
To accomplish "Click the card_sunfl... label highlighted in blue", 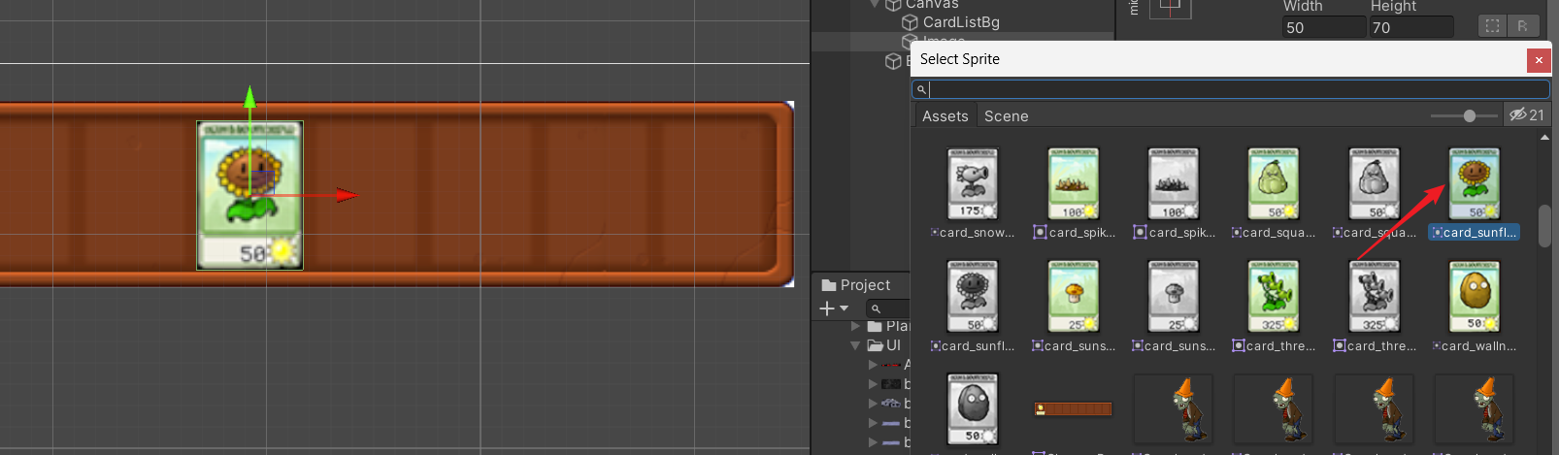I will click(x=1474, y=233).
